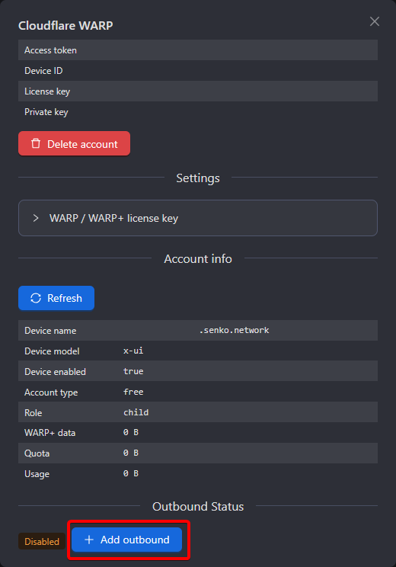This screenshot has height=567, width=396.
Task: Select the Access token row label
Action: (x=50, y=50)
